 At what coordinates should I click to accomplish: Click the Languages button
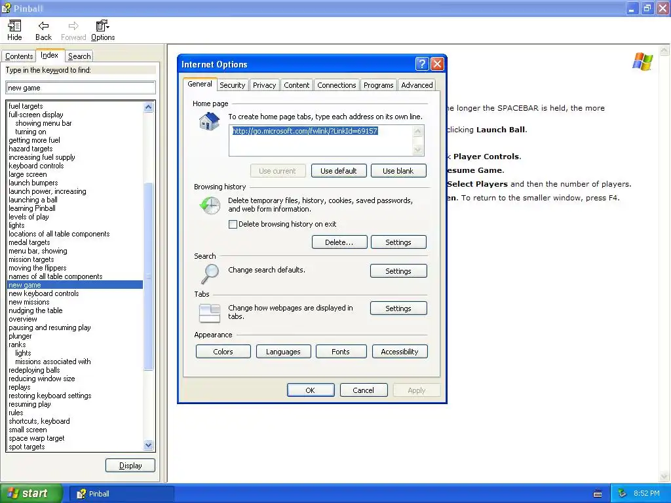coord(283,352)
